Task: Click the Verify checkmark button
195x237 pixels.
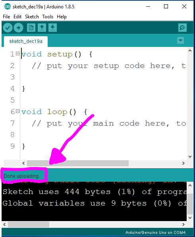Action: coord(8,28)
